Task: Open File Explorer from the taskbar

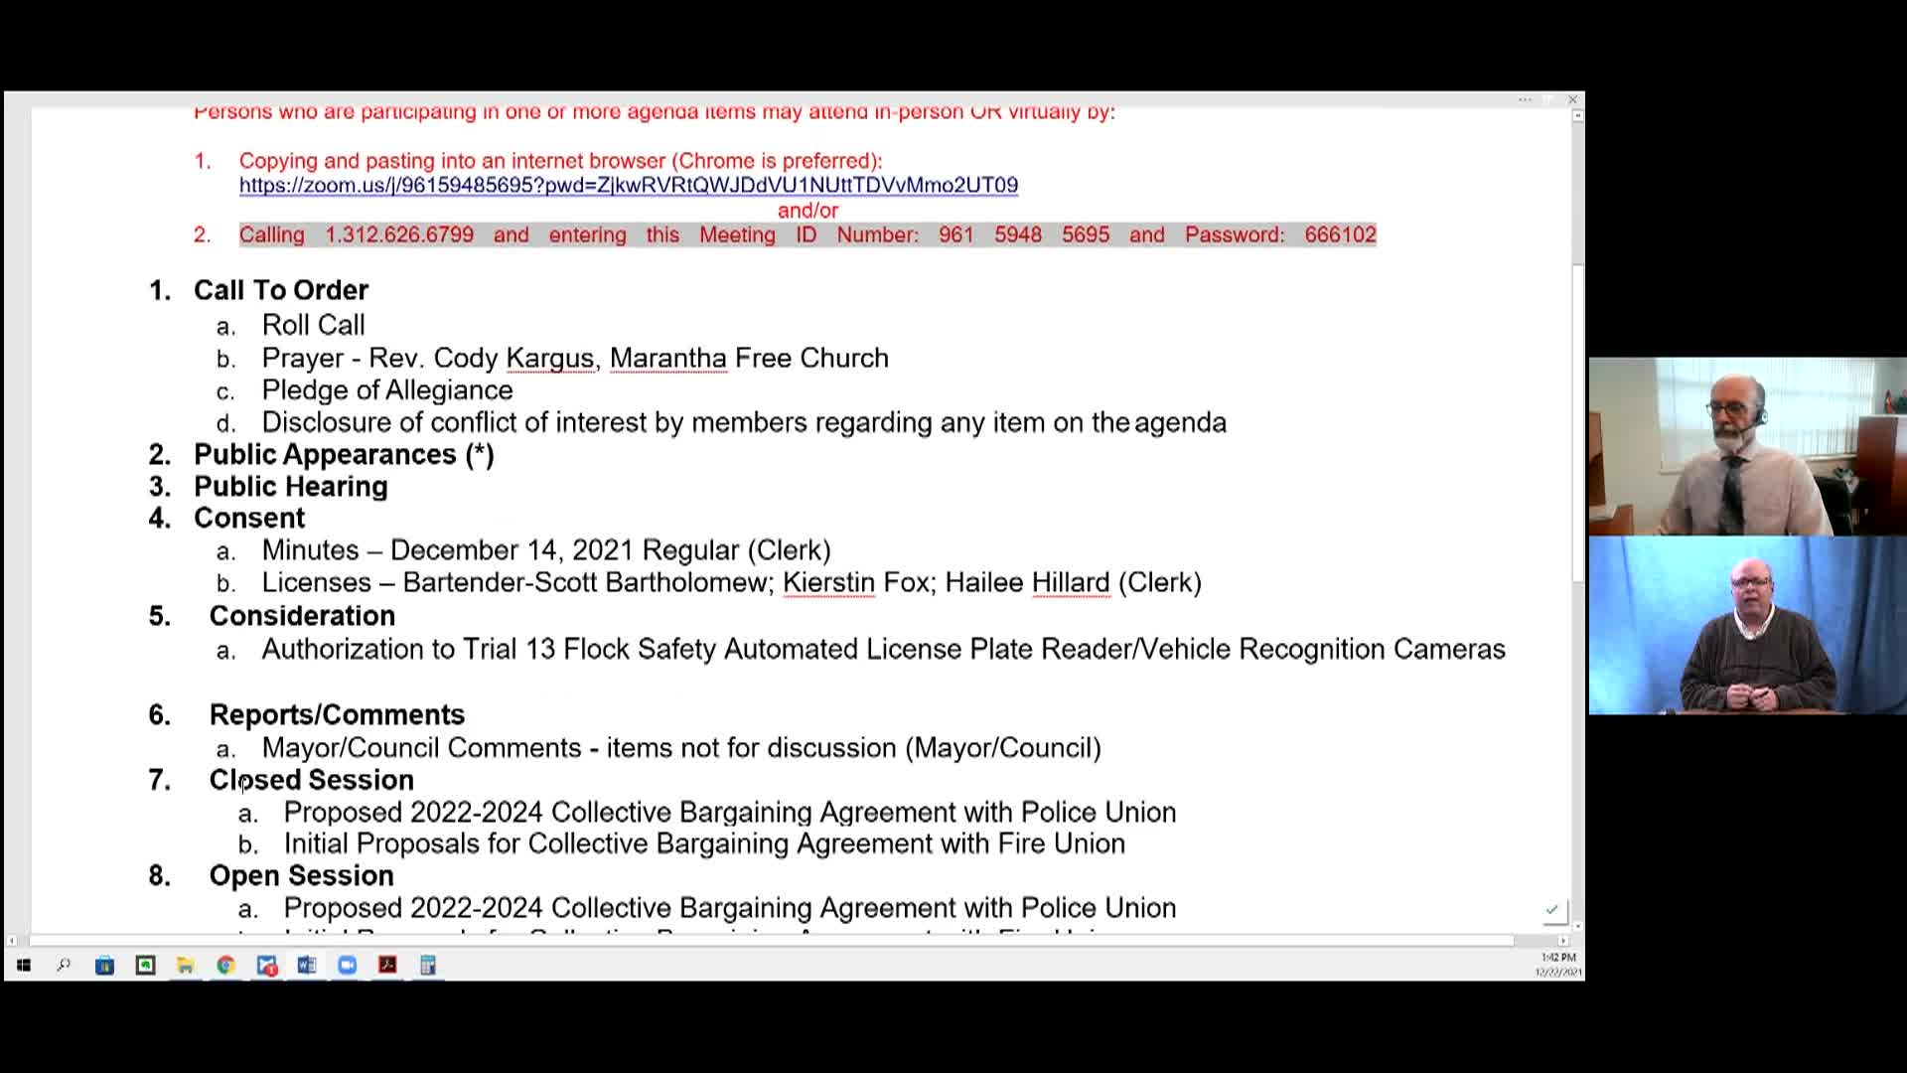Action: (x=185, y=965)
